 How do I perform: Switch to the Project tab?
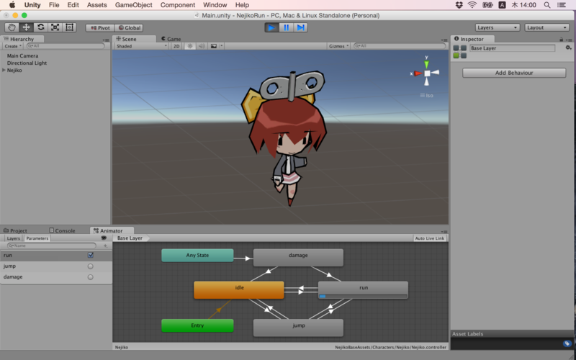tap(15, 230)
